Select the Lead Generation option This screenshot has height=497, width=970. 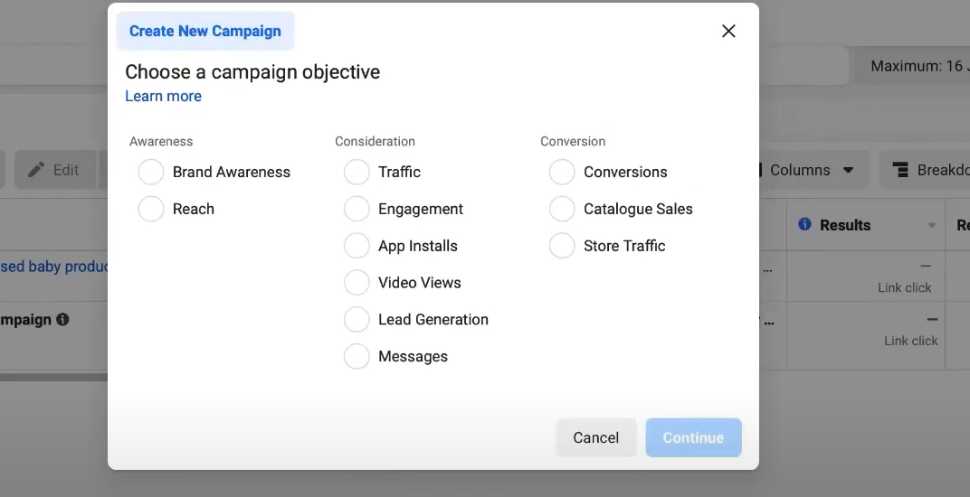(357, 320)
